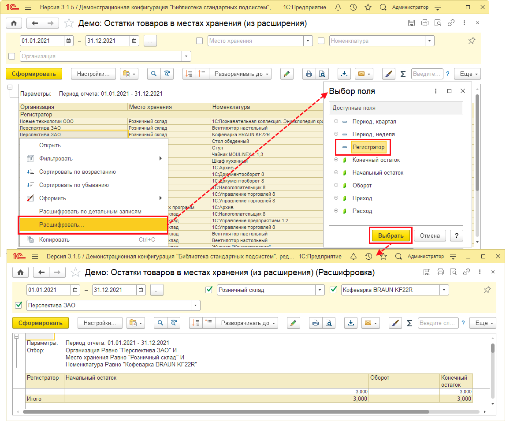The image size is (506, 422).
Task: Add top report to favorites star
Action: tap(69, 23)
